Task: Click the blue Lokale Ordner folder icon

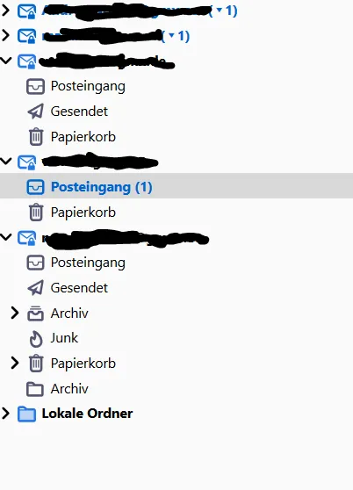Action: [26, 414]
